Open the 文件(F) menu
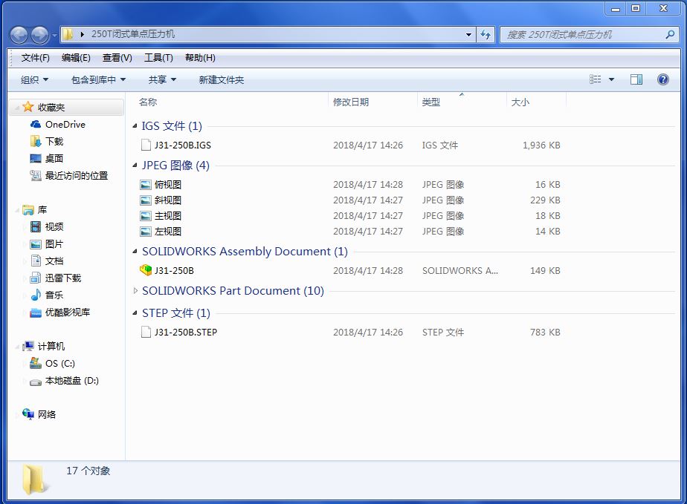This screenshot has height=504, width=687. pos(33,57)
